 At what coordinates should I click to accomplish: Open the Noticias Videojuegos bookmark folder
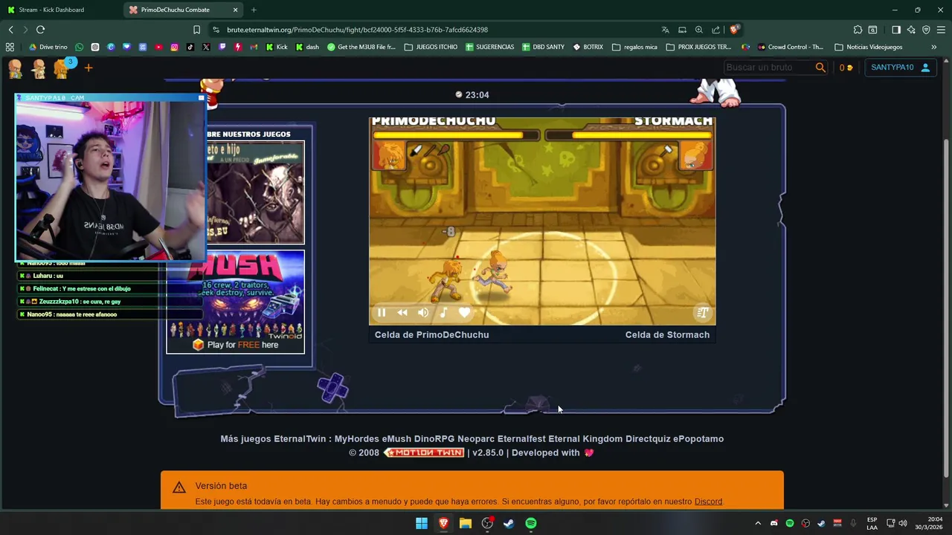869,47
